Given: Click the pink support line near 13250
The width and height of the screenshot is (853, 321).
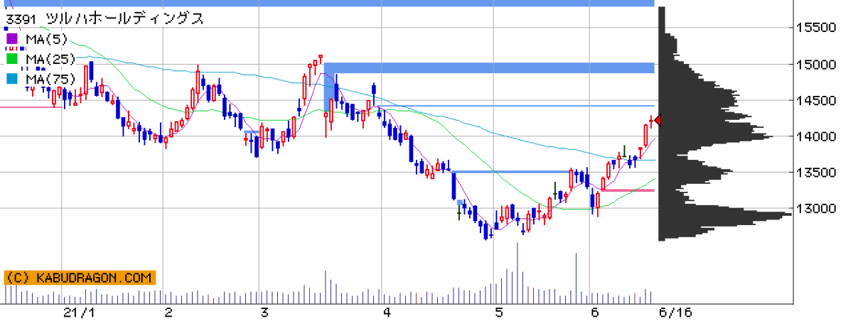Looking at the screenshot, I should (x=628, y=190).
